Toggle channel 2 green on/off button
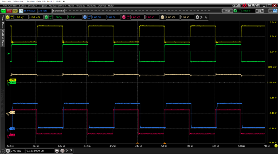 pyautogui.click(x=46, y=17)
